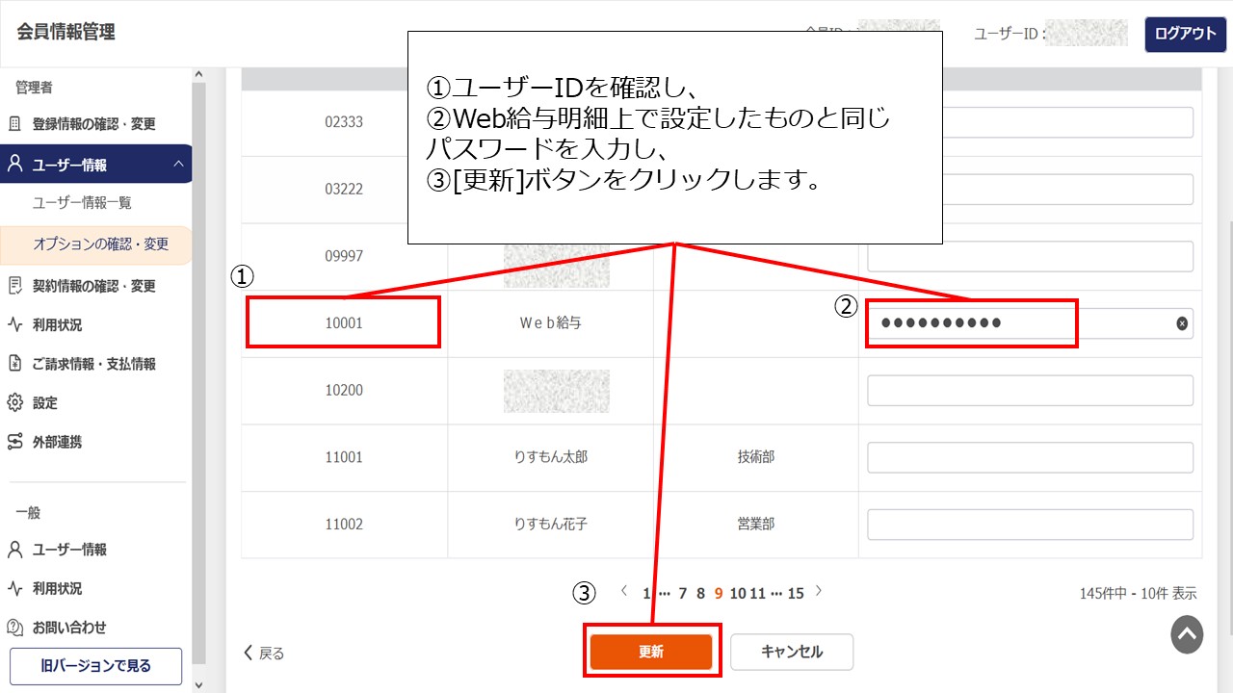Click password field for user 10200

point(1030,391)
